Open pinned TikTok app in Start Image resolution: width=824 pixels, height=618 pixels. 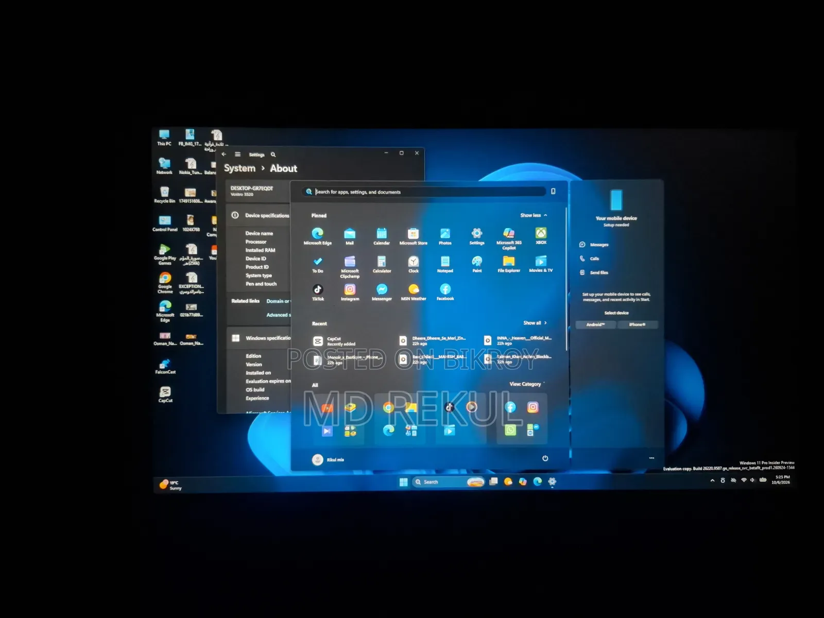click(x=318, y=292)
